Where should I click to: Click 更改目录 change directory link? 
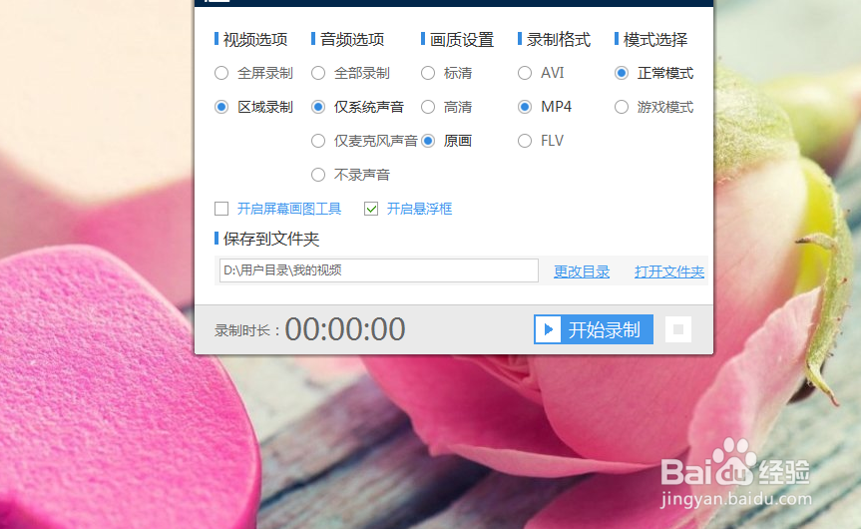pos(582,271)
